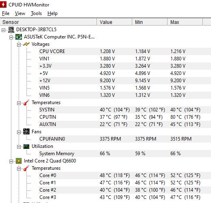The image size is (211, 203).
Task: Open the File menu
Action: pyautogui.click(x=6, y=13)
